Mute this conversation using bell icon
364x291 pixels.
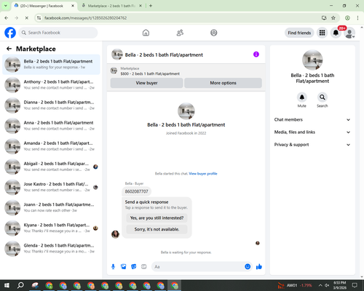302,97
